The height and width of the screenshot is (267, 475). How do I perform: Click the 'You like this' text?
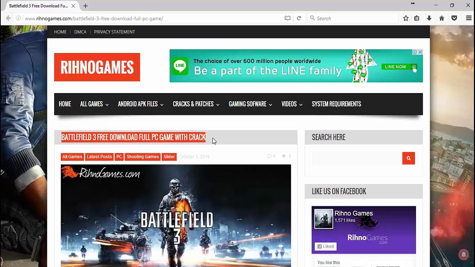(x=328, y=263)
